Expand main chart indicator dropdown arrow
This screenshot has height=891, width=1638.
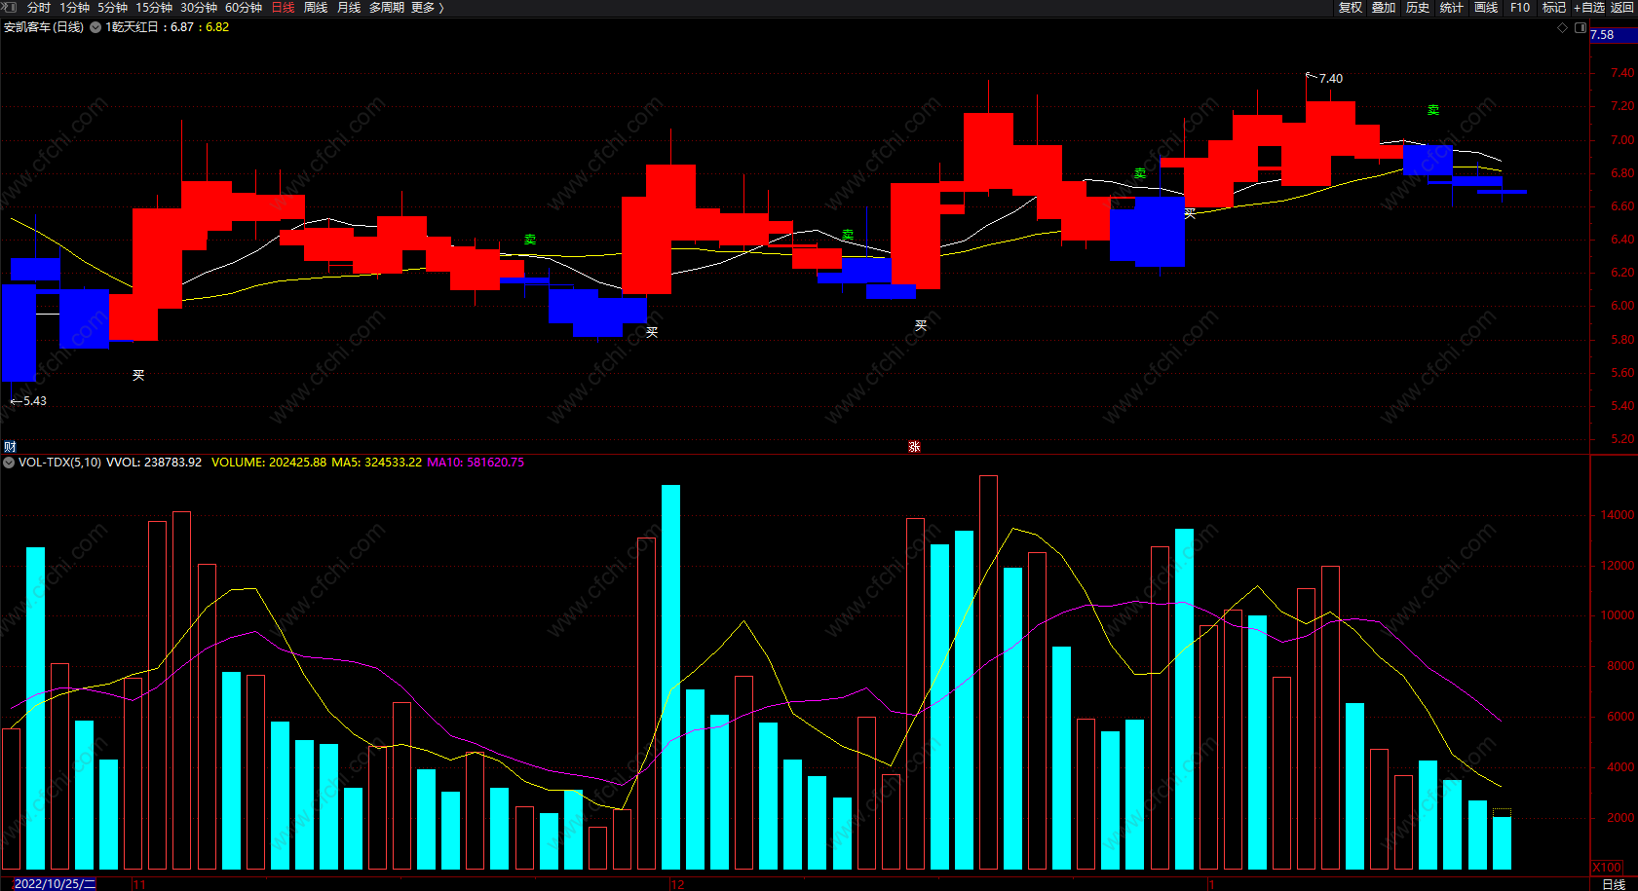(x=95, y=27)
